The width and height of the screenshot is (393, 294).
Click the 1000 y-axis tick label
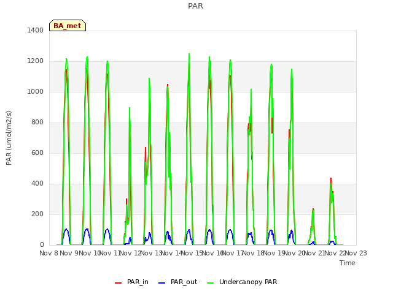36,91
